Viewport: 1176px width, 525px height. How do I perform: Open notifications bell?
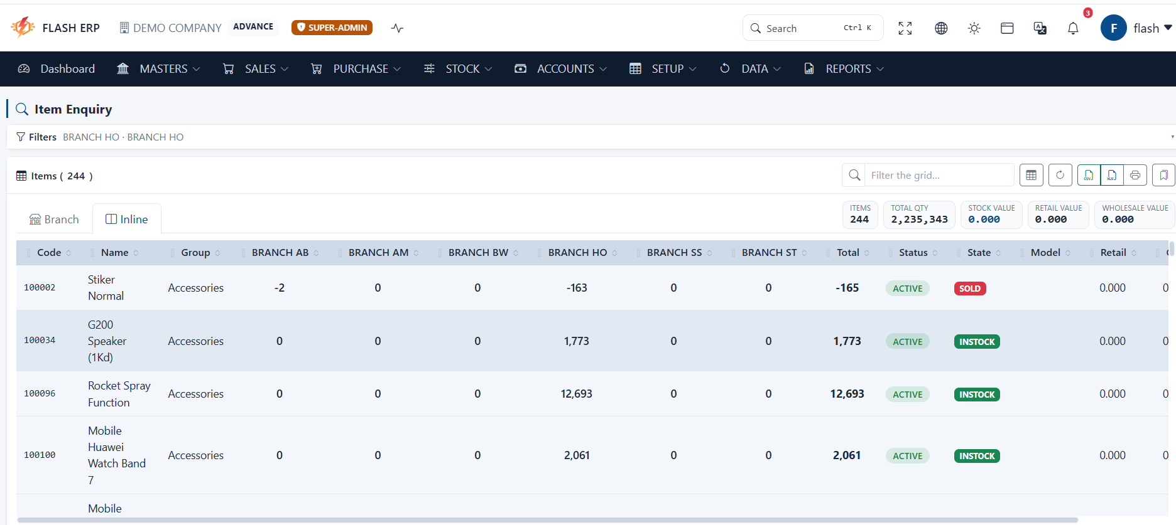pyautogui.click(x=1073, y=28)
